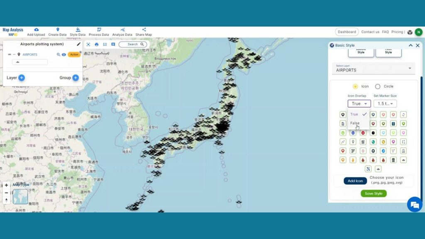This screenshot has height=239, width=425.
Task: Reset map bearing with the compass
Action: [6, 200]
